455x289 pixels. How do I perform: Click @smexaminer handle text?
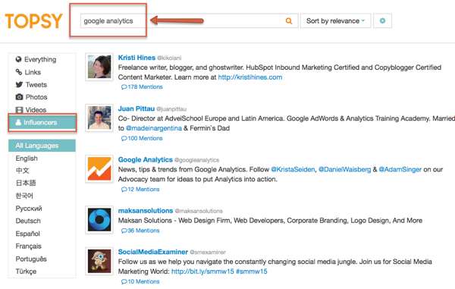coord(208,253)
